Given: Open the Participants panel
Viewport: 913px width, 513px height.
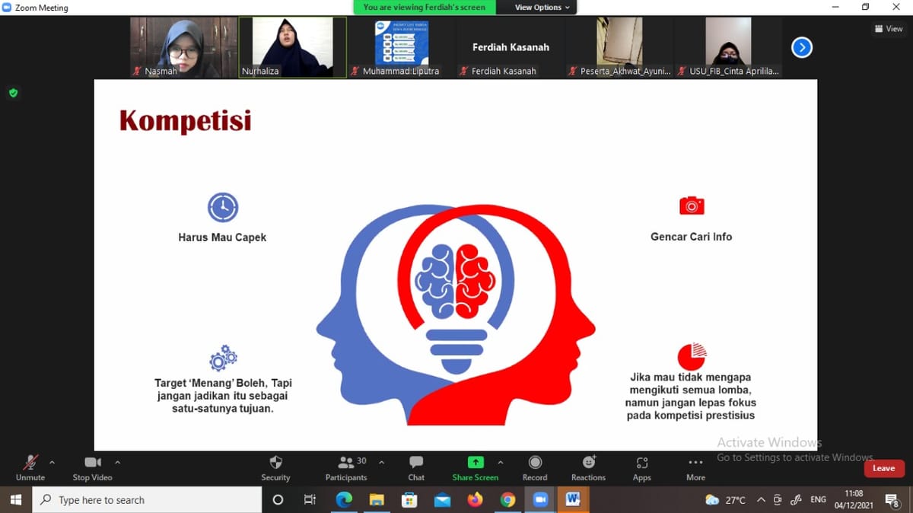Looking at the screenshot, I should 346,464.
